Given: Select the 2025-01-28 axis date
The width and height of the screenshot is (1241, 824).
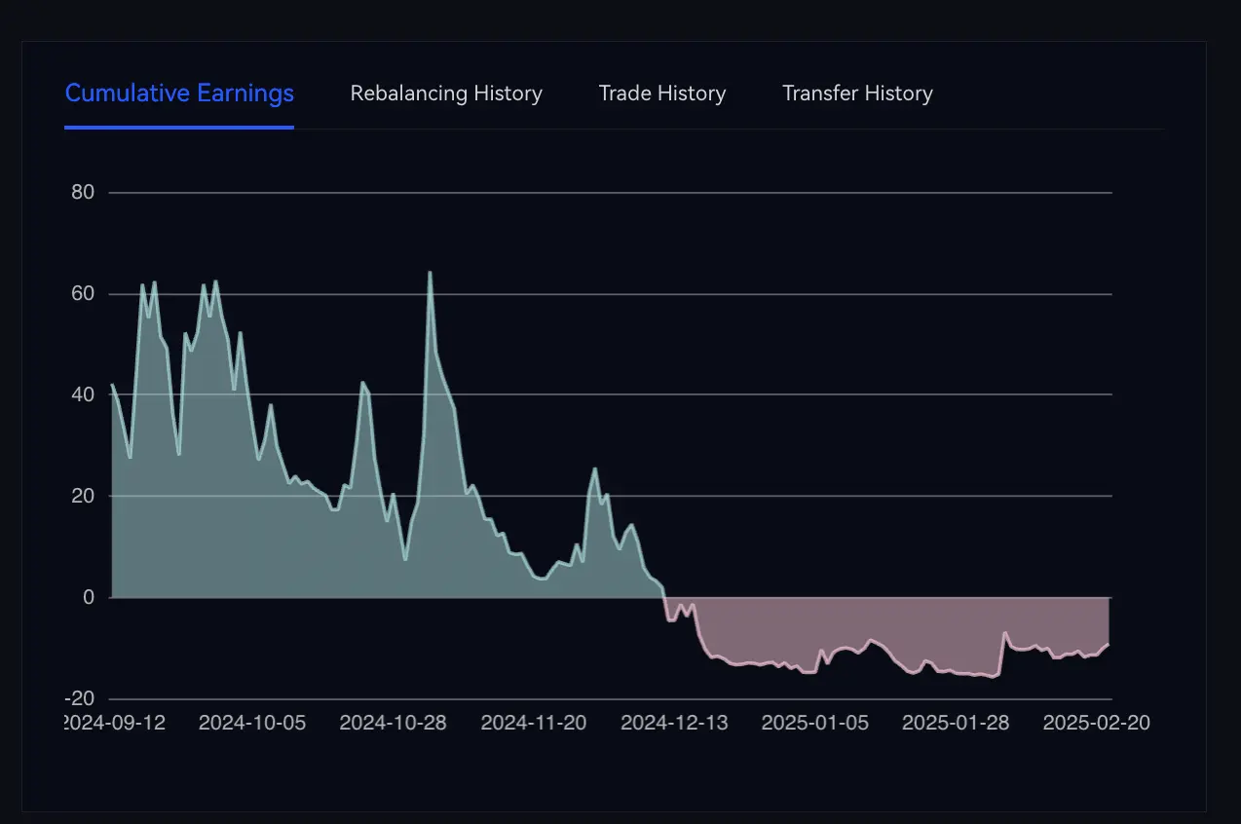Looking at the screenshot, I should [x=956, y=723].
